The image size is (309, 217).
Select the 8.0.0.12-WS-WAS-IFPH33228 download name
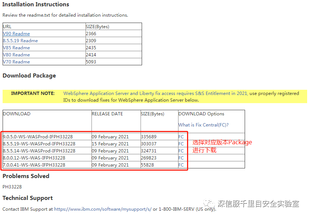pos(34,158)
